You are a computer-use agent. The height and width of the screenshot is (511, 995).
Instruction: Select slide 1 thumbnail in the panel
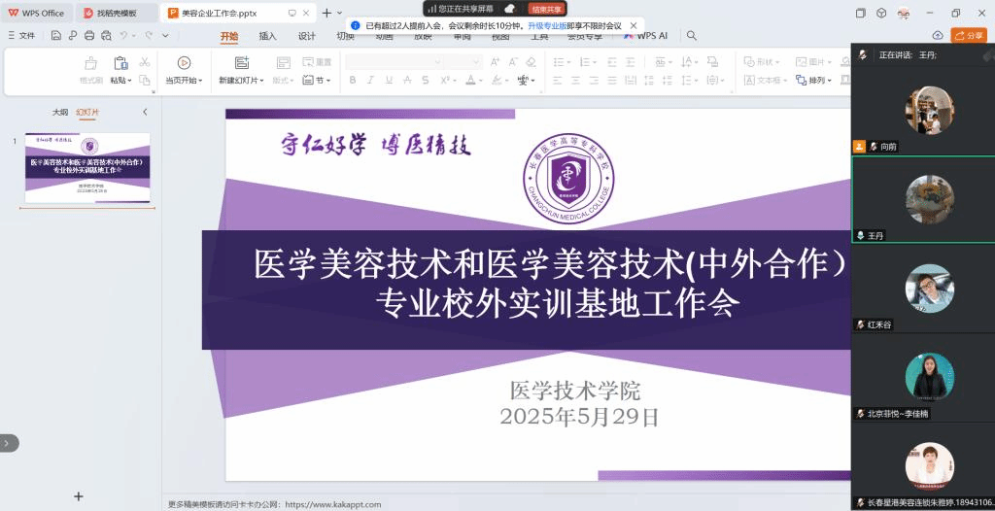click(87, 168)
